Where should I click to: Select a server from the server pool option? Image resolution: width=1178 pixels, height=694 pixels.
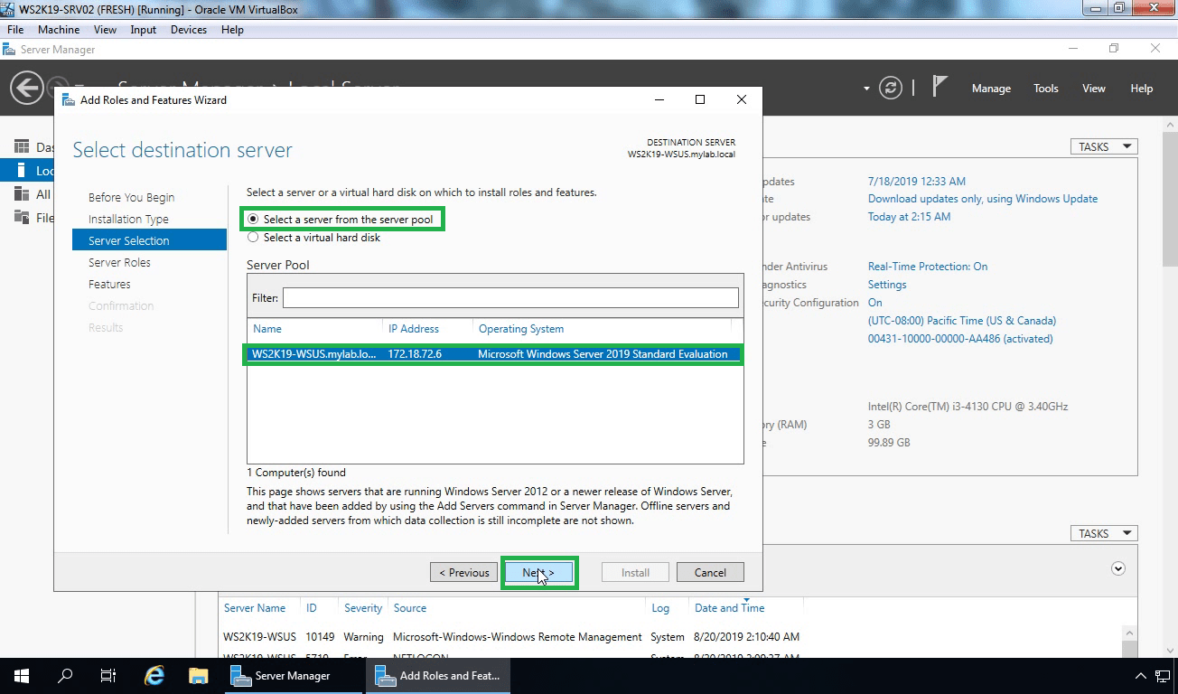pos(341,220)
